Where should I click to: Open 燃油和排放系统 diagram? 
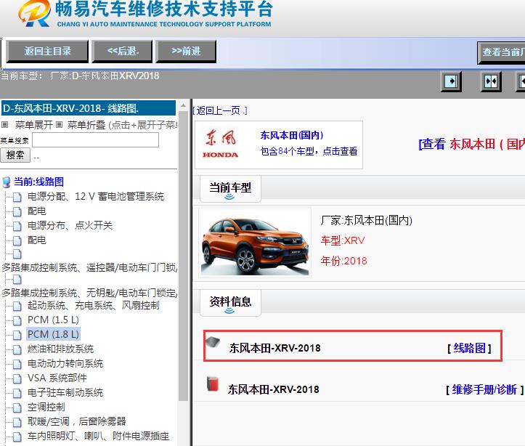point(60,349)
